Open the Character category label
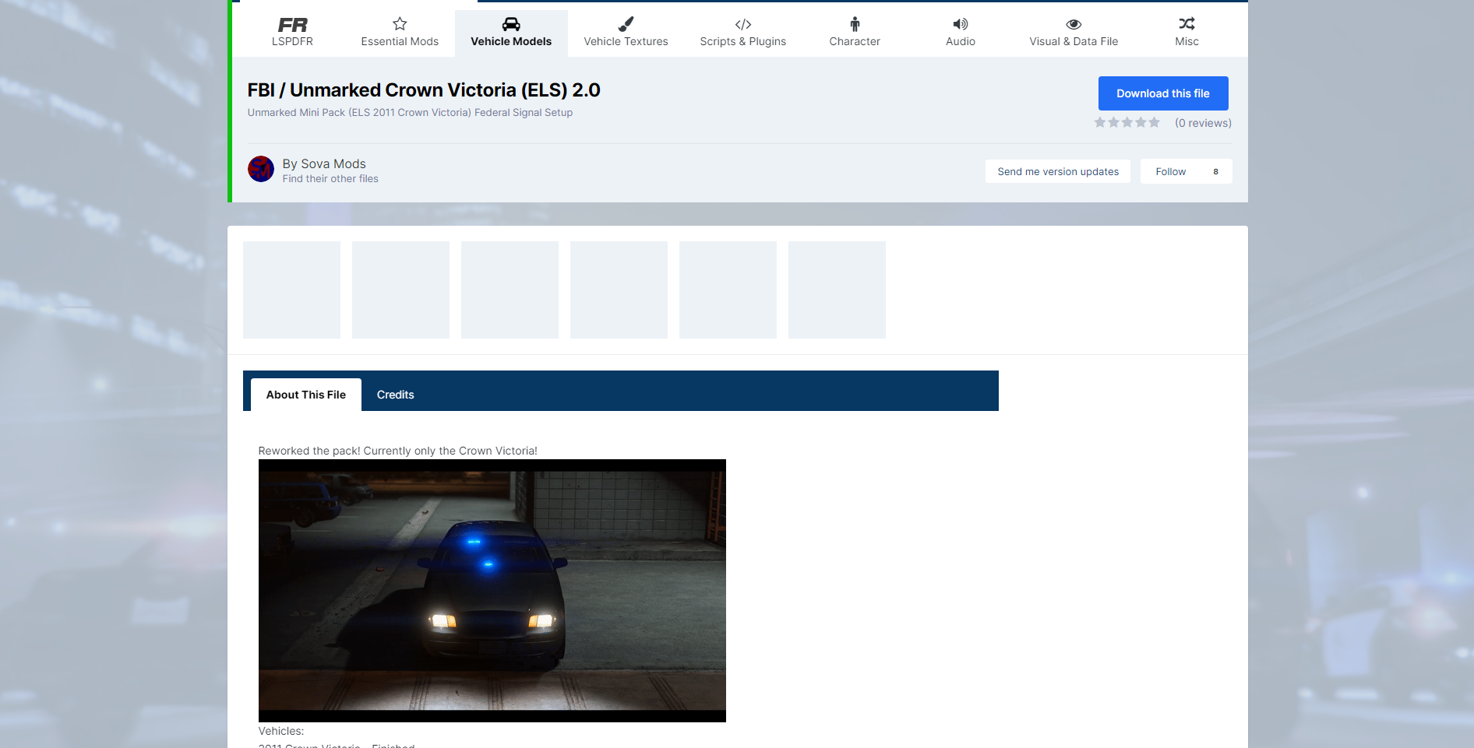 point(855,41)
